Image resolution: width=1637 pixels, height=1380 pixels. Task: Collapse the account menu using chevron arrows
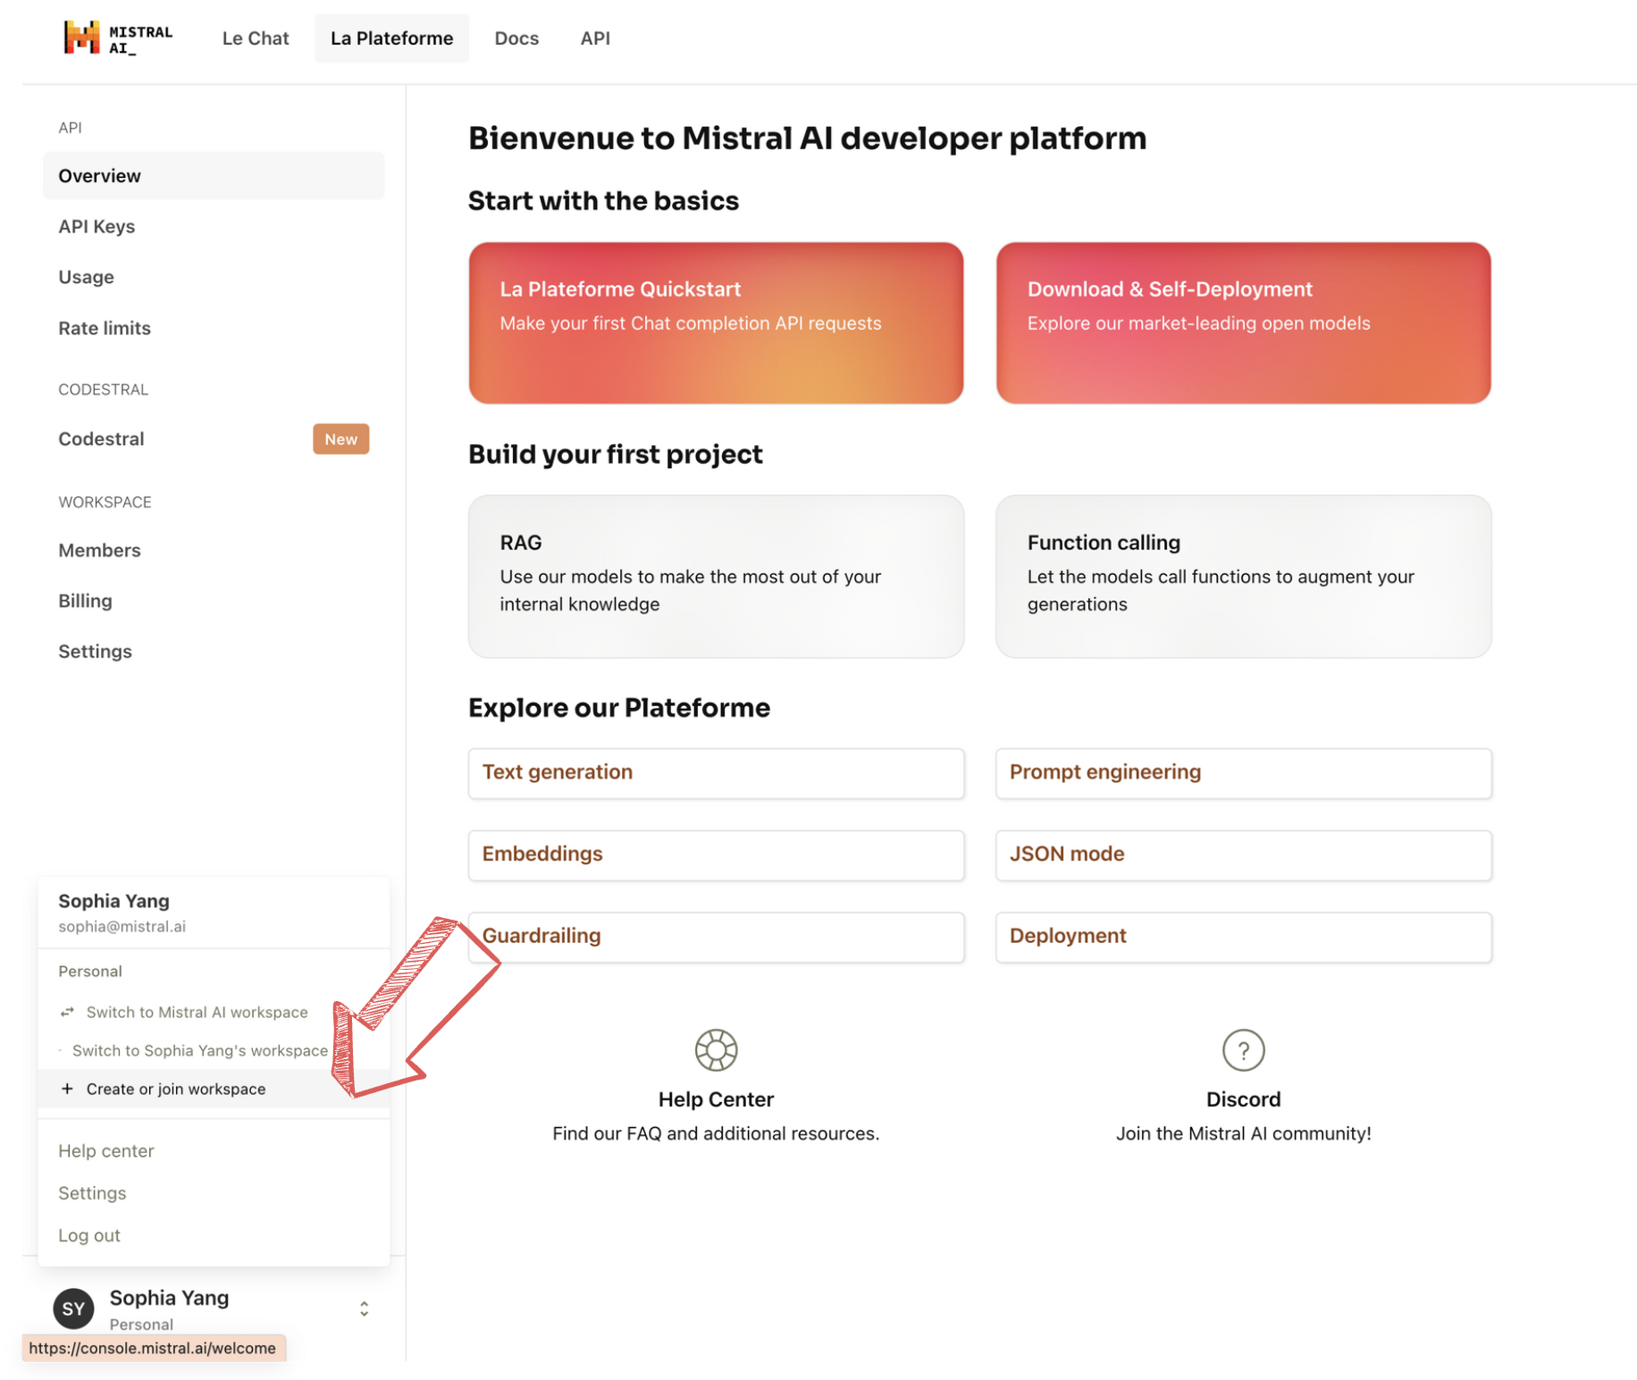tap(364, 1308)
